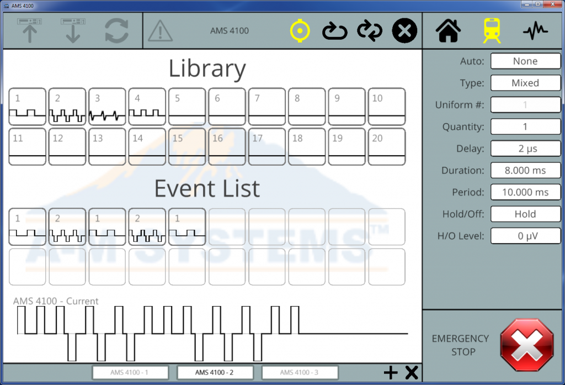This screenshot has height=385, width=565.
Task: Click the single loop run icon
Action: point(334,31)
